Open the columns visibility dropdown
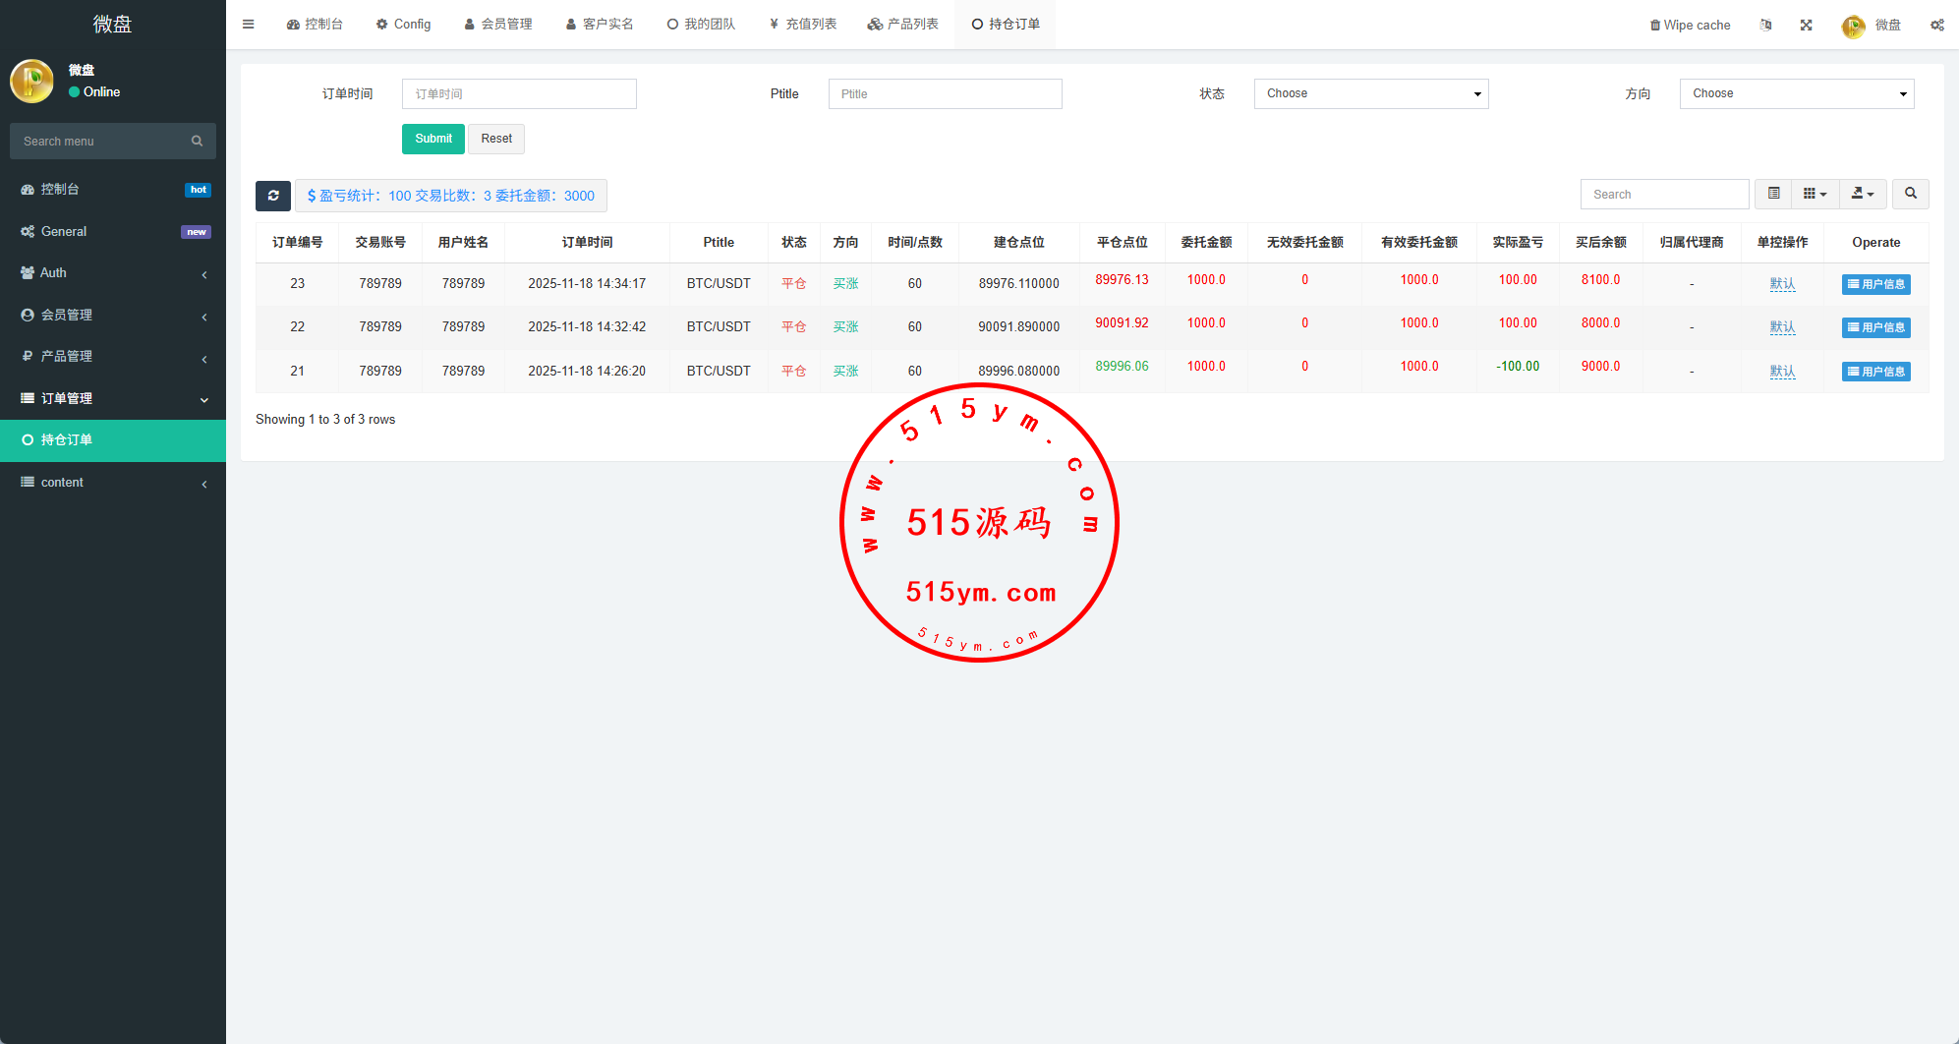The height and width of the screenshot is (1044, 1959). tap(1815, 194)
